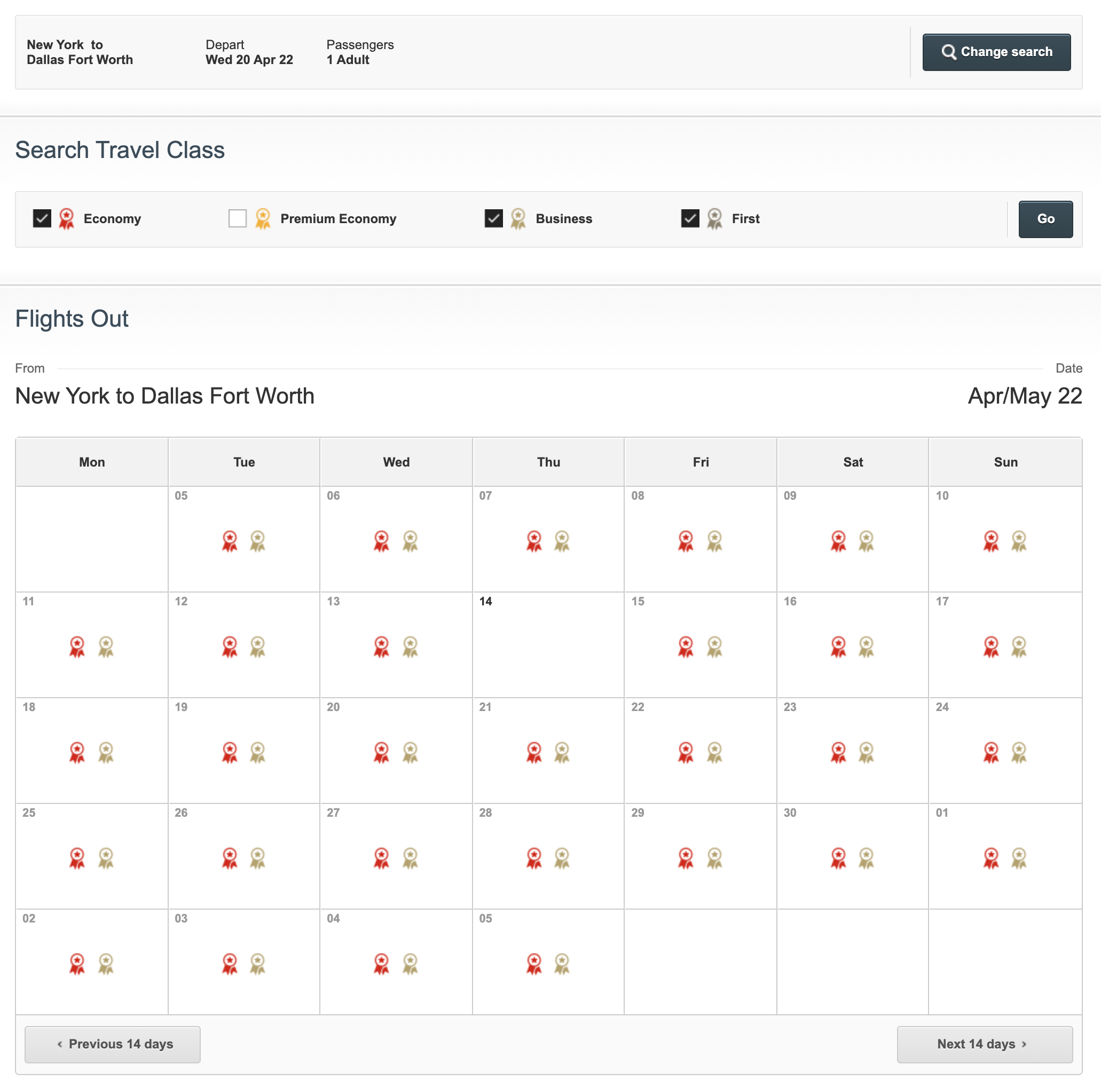Click economy ribbon on Saturday 16
Viewport: 1101px width, 1089px height.
click(838, 647)
